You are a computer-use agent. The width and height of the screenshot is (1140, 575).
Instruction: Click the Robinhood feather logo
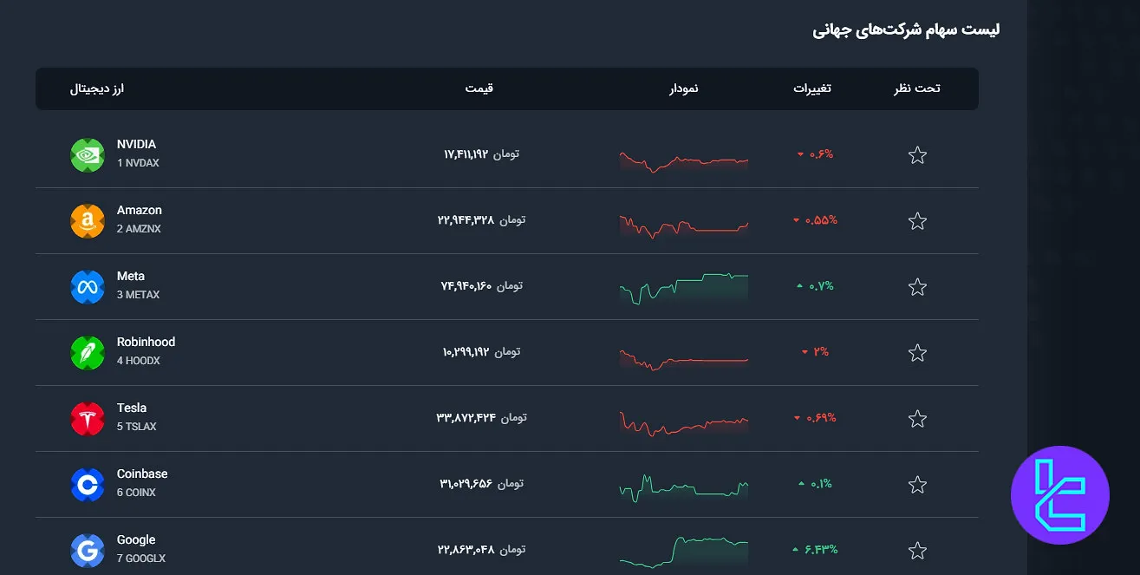[87, 352]
